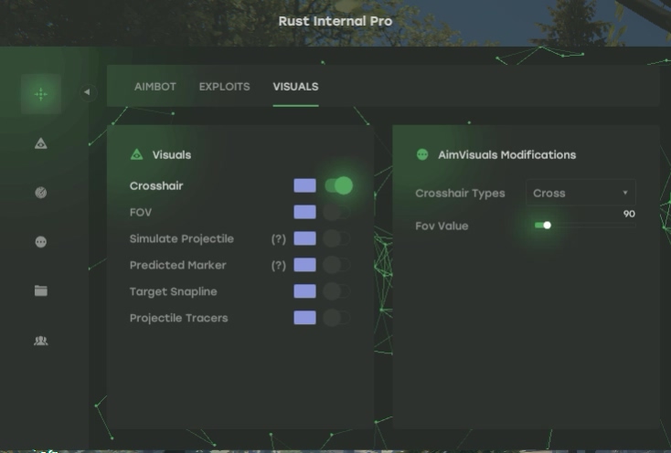Click the Predicted Marker label
Image resolution: width=671 pixels, height=453 pixels.
click(177, 266)
